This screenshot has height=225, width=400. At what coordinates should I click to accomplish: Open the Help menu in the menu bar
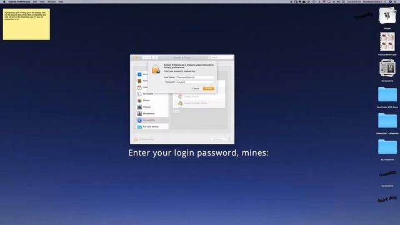[61, 2]
